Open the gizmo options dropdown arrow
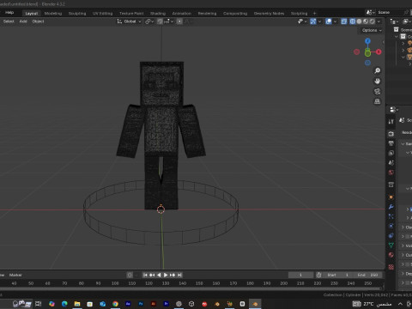Screen dimensions: 412x309 (x=319, y=21)
